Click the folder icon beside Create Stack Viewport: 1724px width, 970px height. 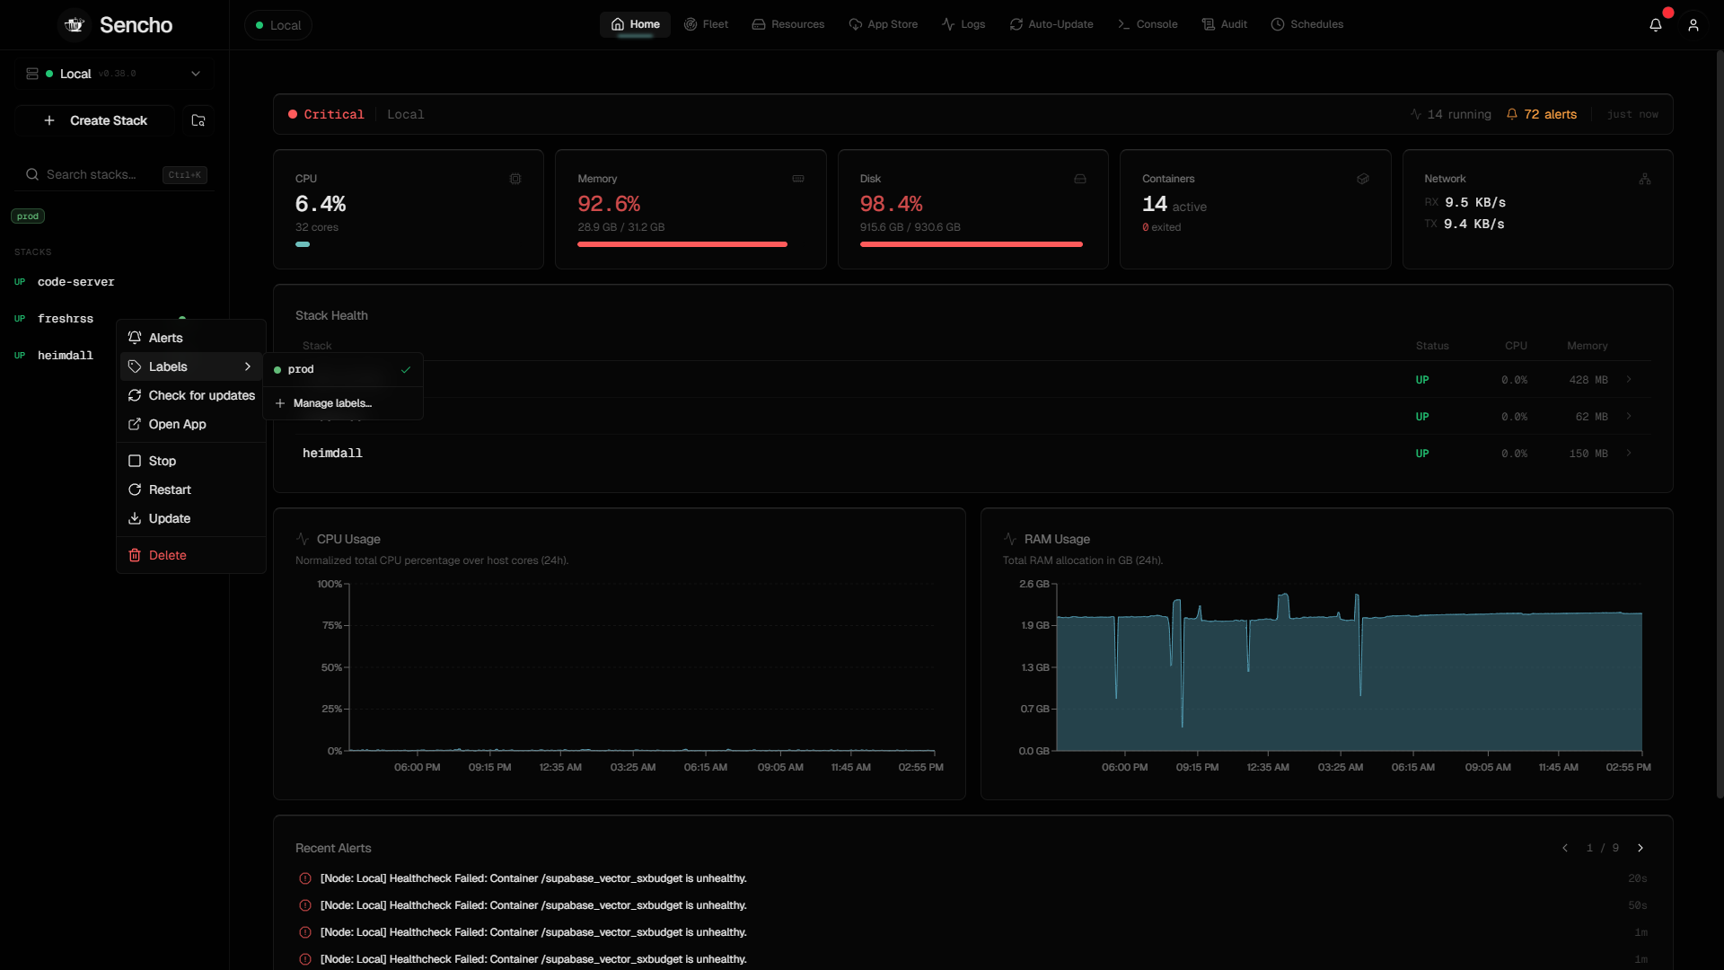[198, 120]
